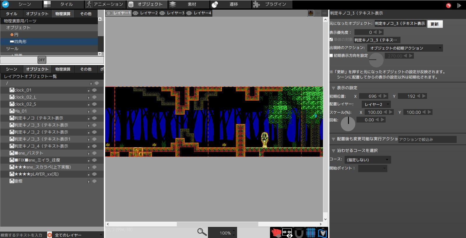The width and height of the screenshot is (466, 238).
Task: Open the 配置レイヤー dropdown showing レイヤー2
Action: [x=376, y=104]
